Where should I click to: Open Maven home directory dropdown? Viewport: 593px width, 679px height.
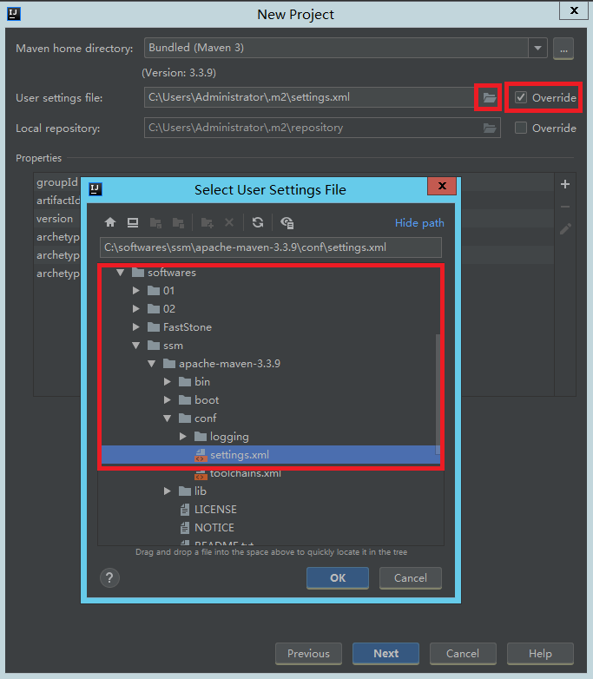click(537, 48)
